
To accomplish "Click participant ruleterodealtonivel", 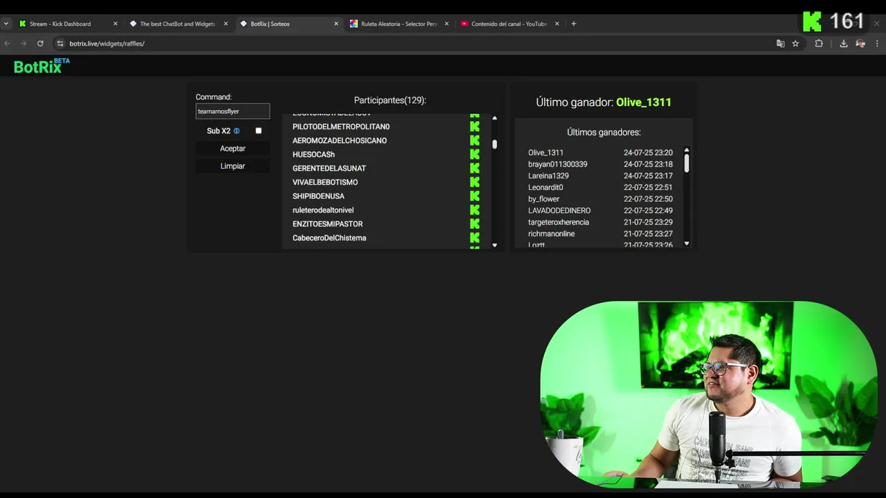I will point(323,210).
